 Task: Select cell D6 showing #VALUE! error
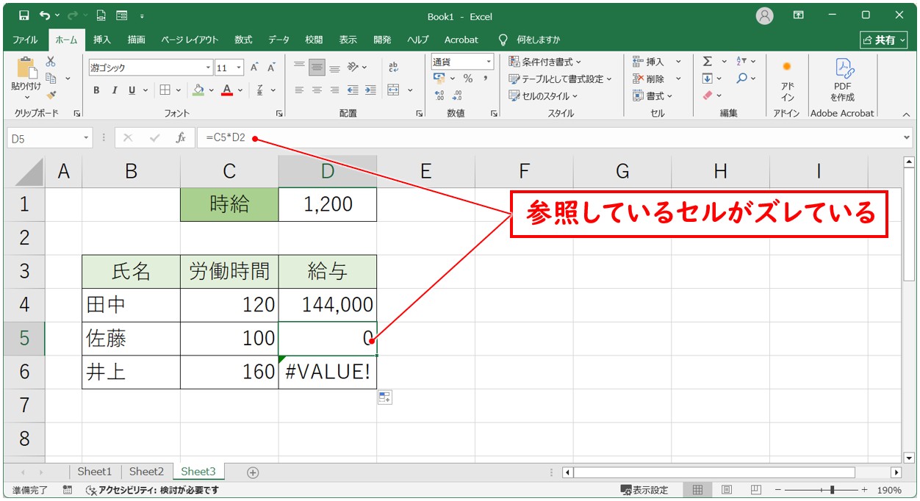328,372
